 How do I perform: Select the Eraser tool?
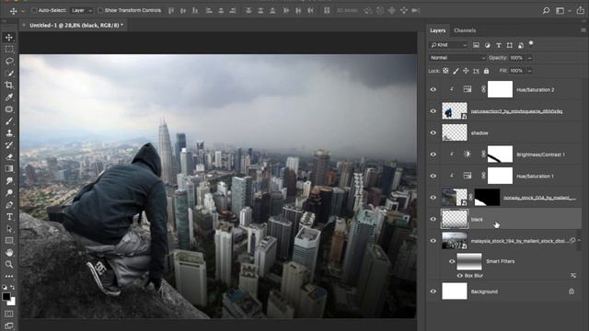(9, 157)
